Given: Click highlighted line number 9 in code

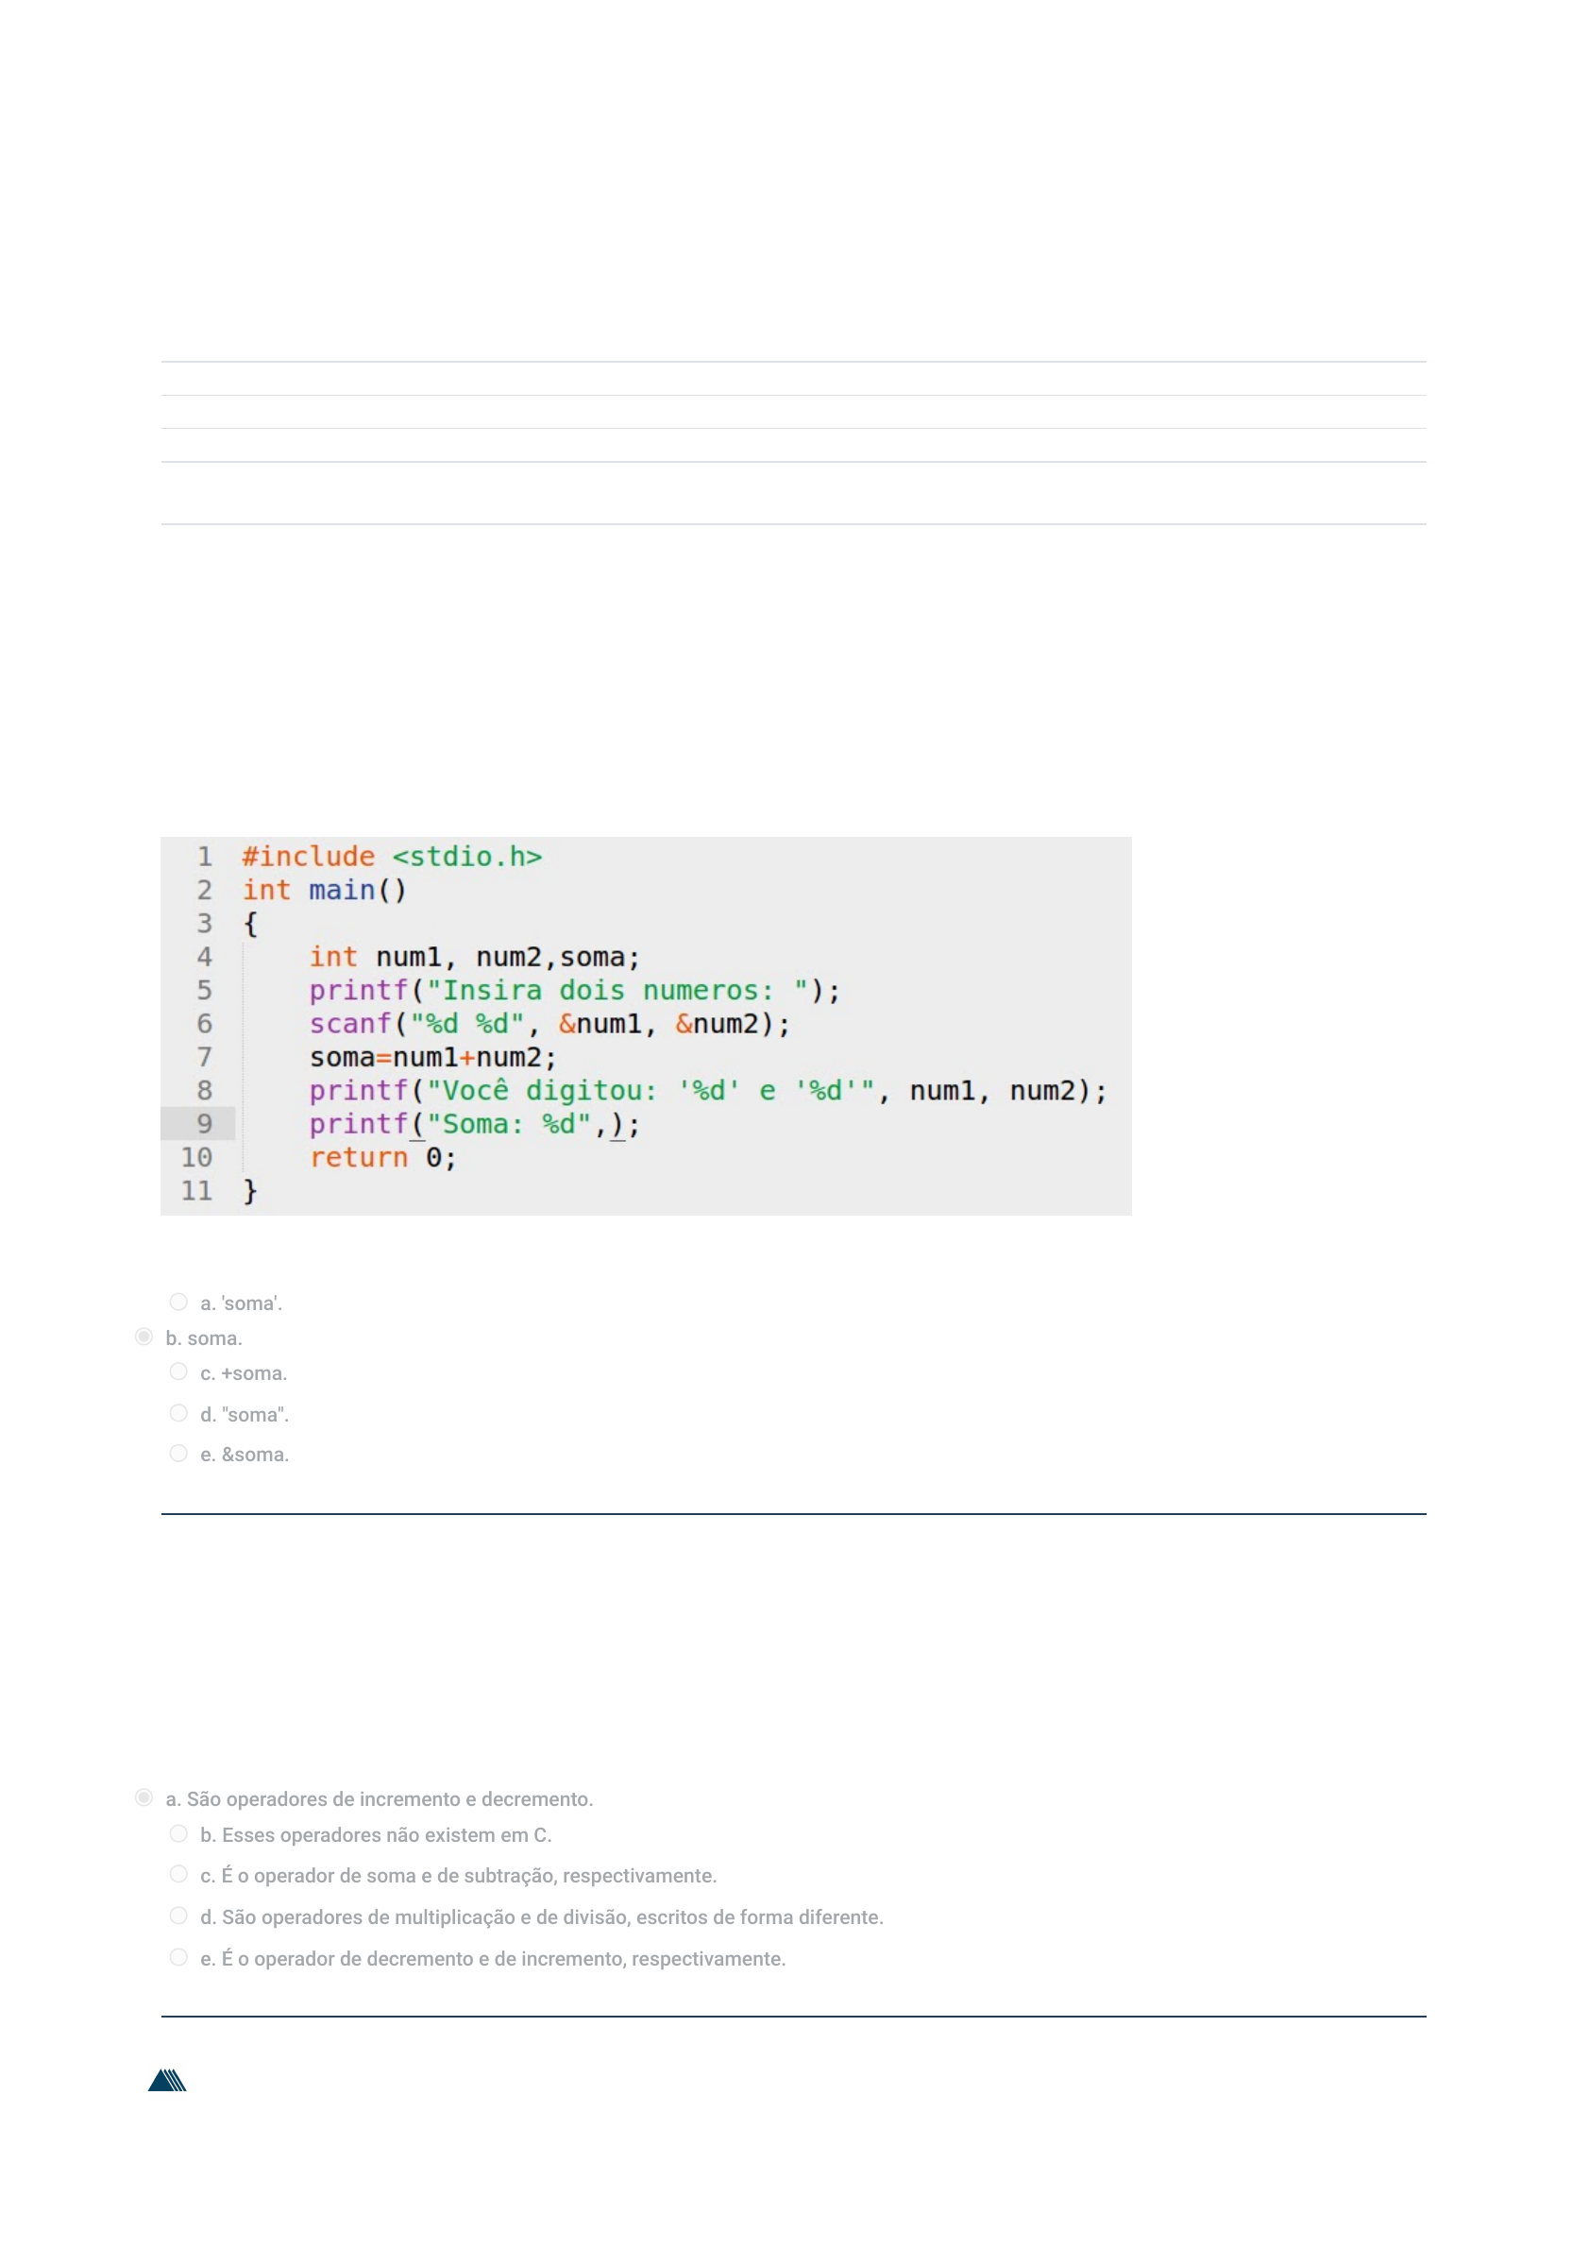Looking at the screenshot, I should (204, 1123).
